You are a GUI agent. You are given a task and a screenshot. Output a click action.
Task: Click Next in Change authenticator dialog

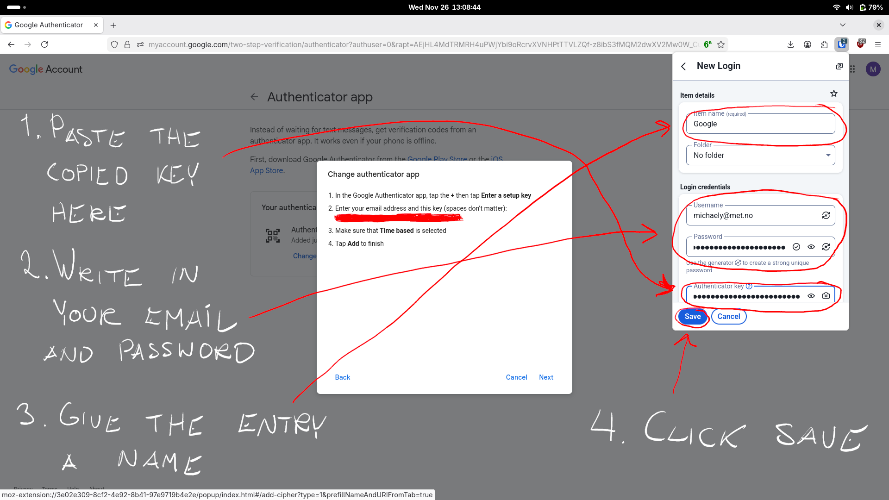coord(546,377)
